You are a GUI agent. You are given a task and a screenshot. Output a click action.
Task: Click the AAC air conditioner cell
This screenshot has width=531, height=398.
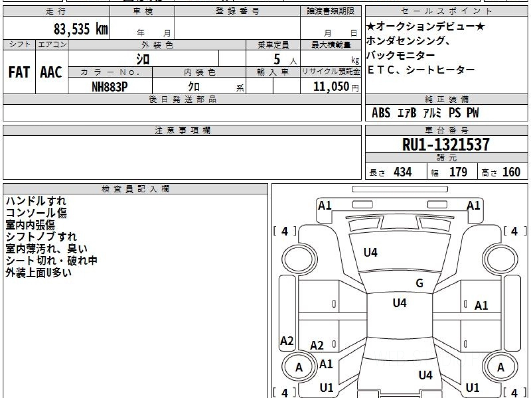[51, 72]
